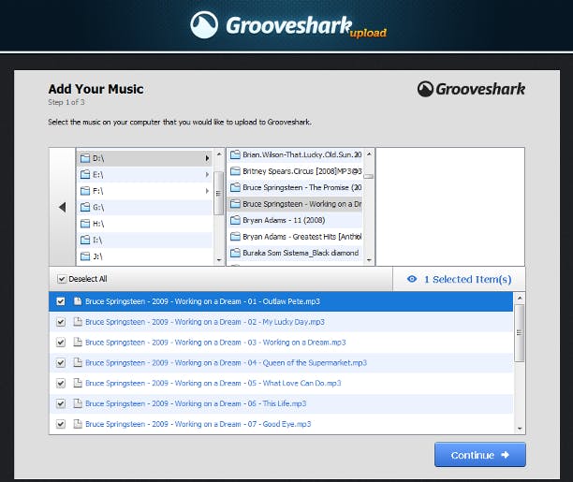The width and height of the screenshot is (573, 482).
Task: Select file name 07 - Good Eye.mp3
Action: (x=198, y=424)
